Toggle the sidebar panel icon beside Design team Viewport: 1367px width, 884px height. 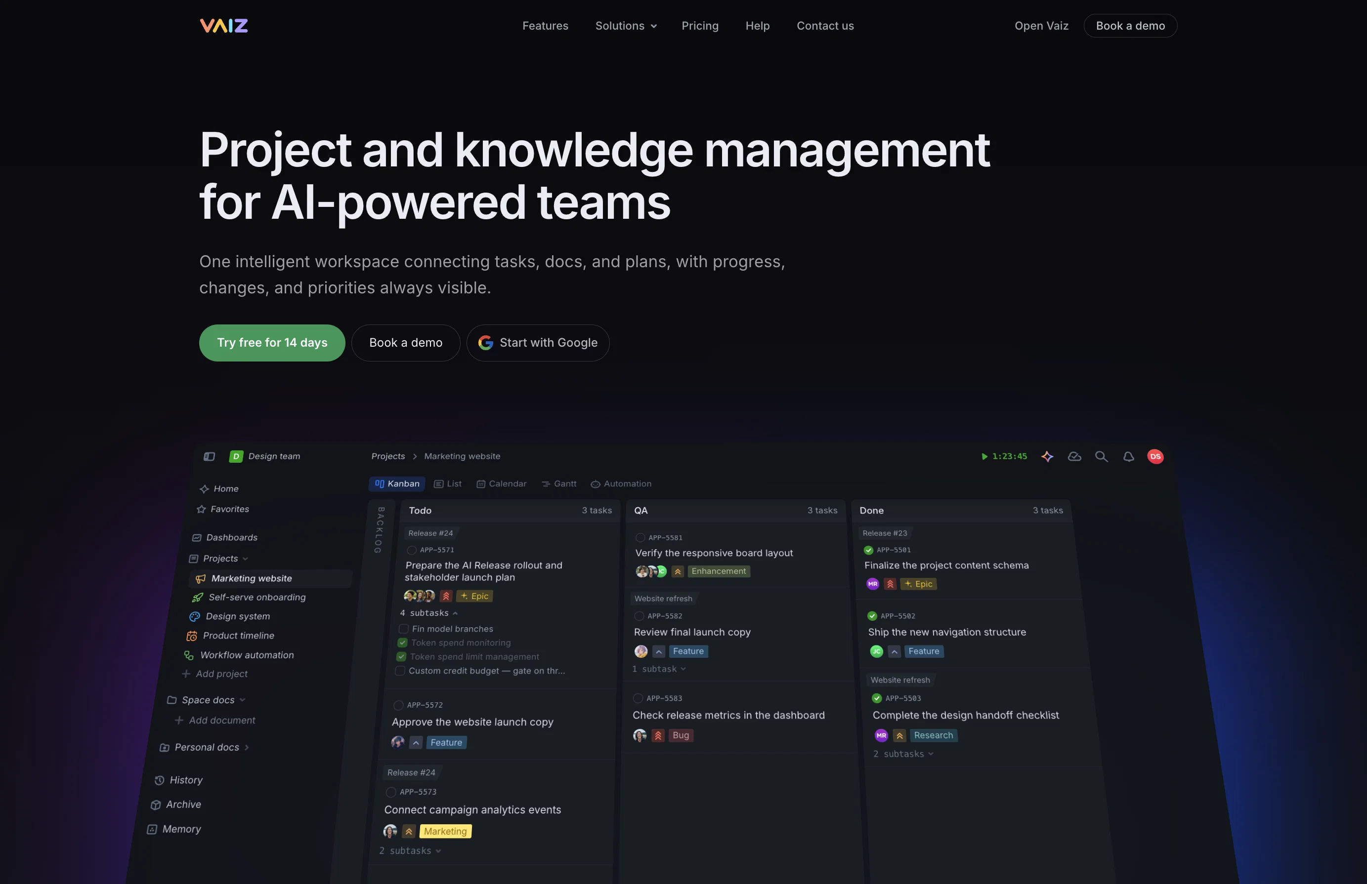(209, 456)
